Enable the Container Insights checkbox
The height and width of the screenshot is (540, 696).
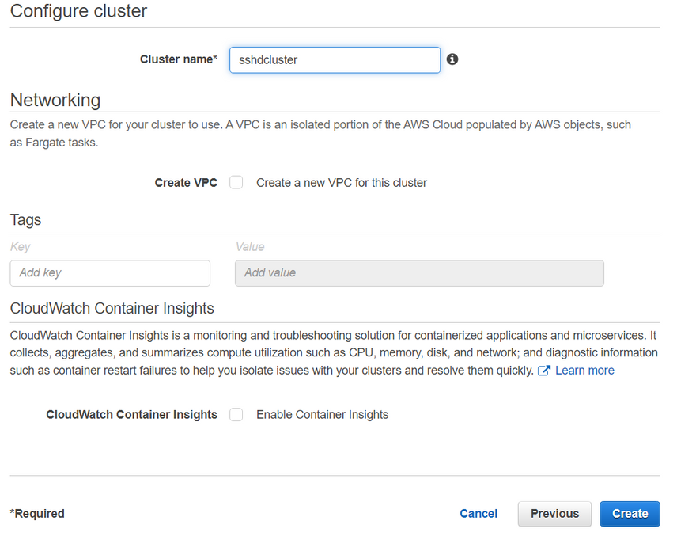[236, 415]
